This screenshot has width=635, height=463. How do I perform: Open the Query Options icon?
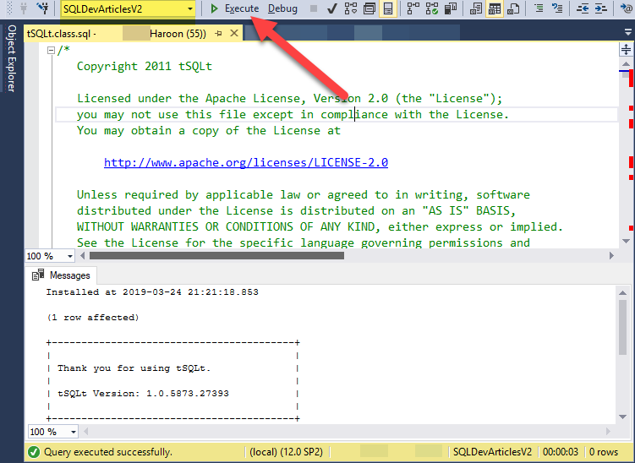click(x=369, y=8)
